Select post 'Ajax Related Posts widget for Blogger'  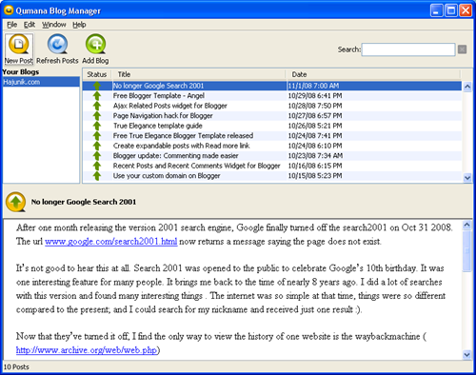click(x=170, y=106)
